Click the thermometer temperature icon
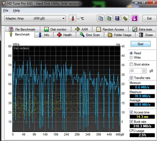 point(72,18)
